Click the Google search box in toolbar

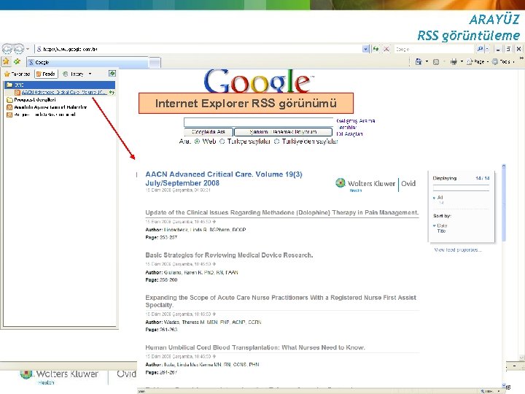click(x=434, y=49)
